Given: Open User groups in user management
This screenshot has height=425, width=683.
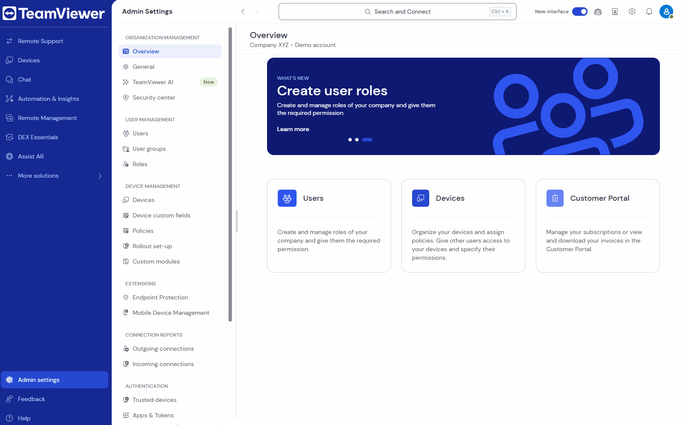Looking at the screenshot, I should [x=170, y=149].
